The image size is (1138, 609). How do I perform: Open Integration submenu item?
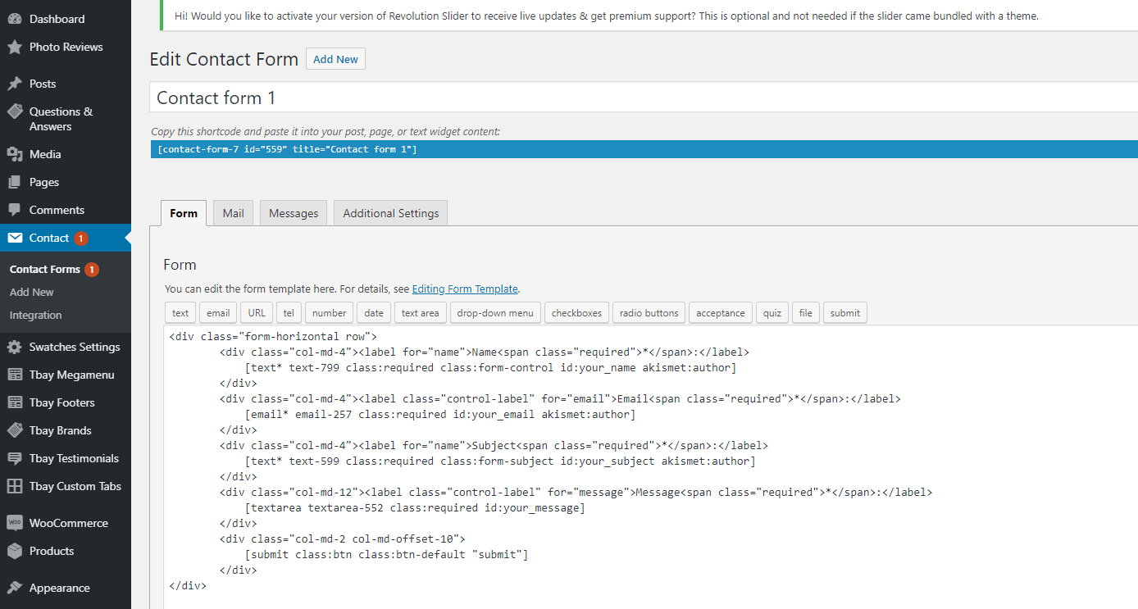(x=36, y=315)
